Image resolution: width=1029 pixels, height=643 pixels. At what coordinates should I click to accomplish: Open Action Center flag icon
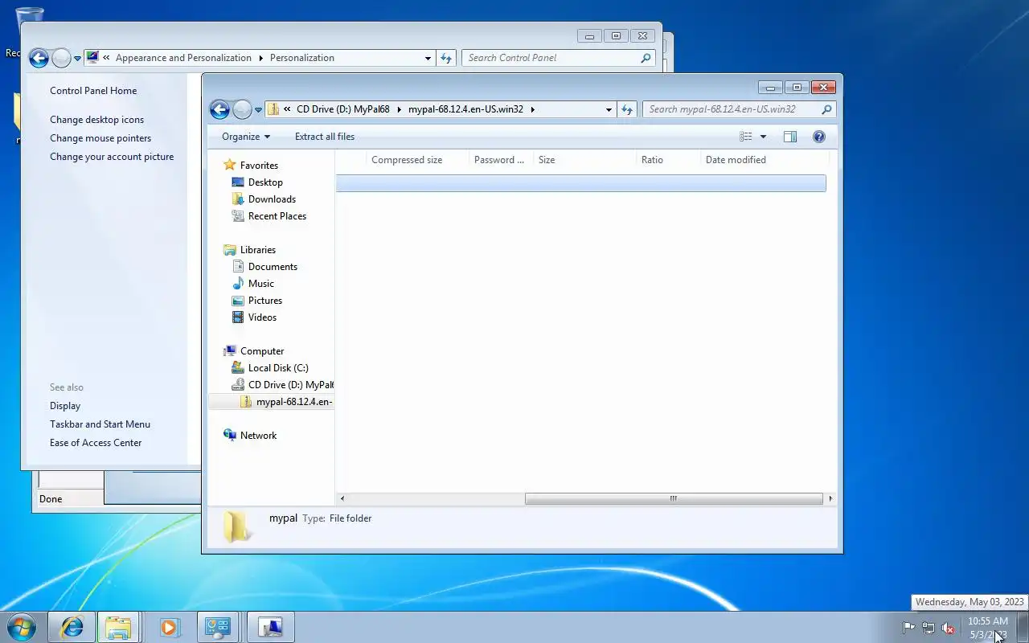908,628
